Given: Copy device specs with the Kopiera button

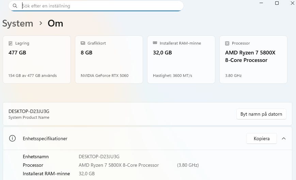Looking at the screenshot, I should [261, 138].
